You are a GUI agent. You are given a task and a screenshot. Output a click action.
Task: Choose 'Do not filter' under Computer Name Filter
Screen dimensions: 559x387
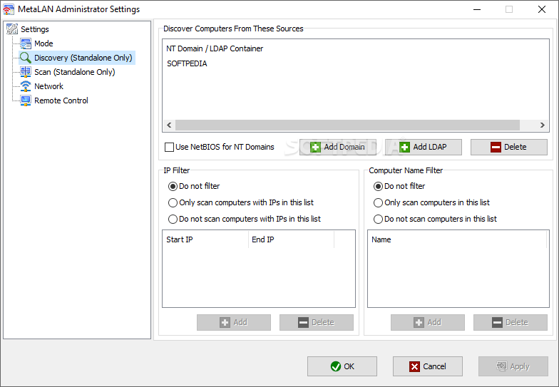(379, 186)
